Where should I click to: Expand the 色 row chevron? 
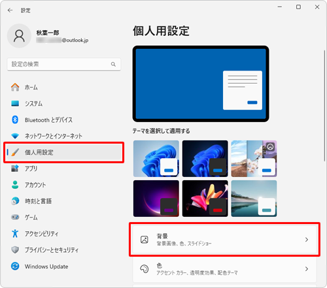(x=307, y=269)
